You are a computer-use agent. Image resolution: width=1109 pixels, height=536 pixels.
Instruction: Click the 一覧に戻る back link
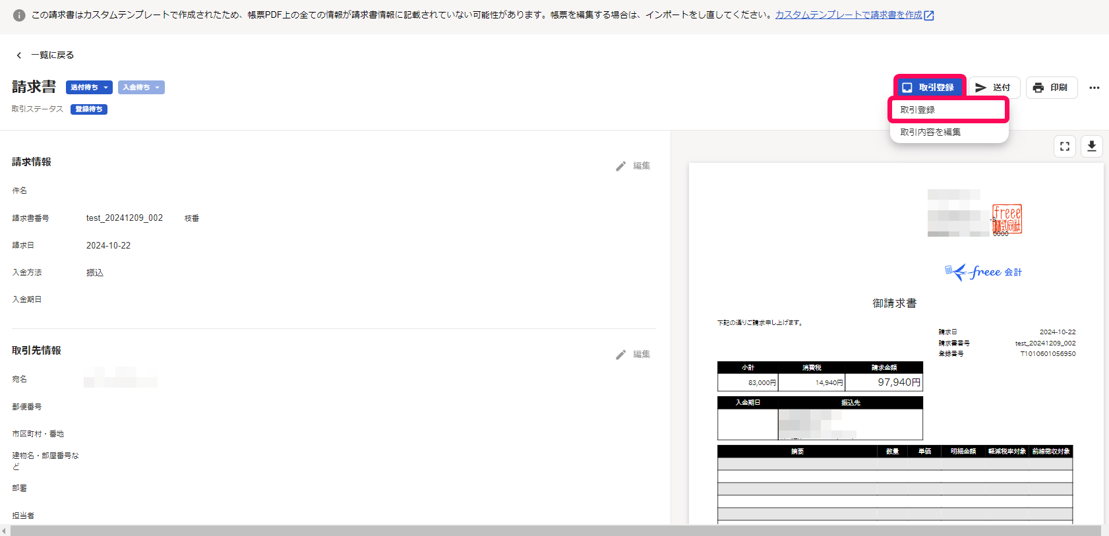click(x=52, y=55)
